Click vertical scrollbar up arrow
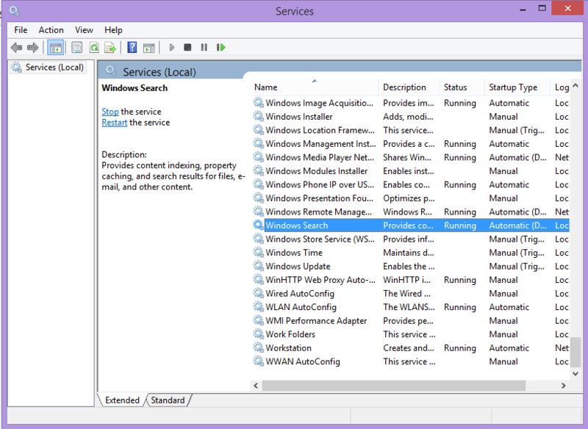The image size is (588, 429). [x=576, y=86]
